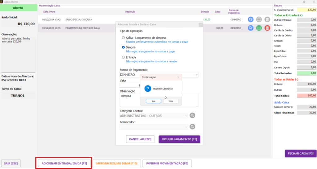Expand the Forma de Pagamento dropdown
This screenshot has height=169, width=317.
coord(196,75)
